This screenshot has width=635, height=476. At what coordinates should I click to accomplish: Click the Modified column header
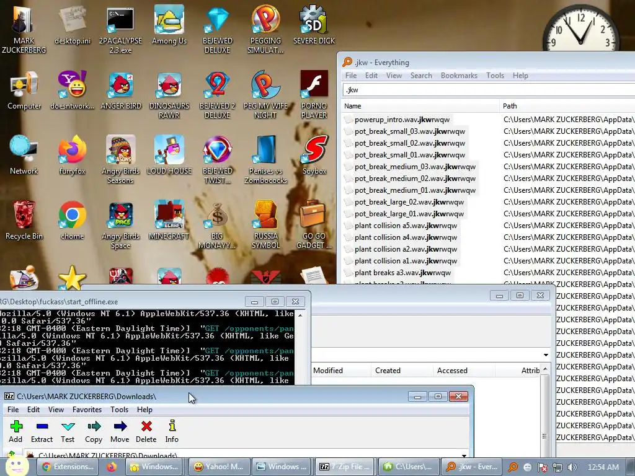click(x=341, y=371)
